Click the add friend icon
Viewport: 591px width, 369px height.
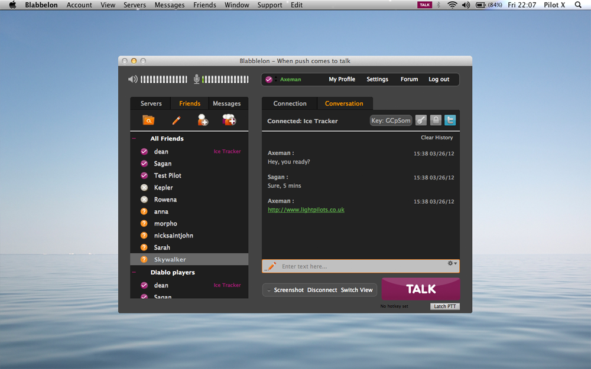pyautogui.click(x=203, y=120)
